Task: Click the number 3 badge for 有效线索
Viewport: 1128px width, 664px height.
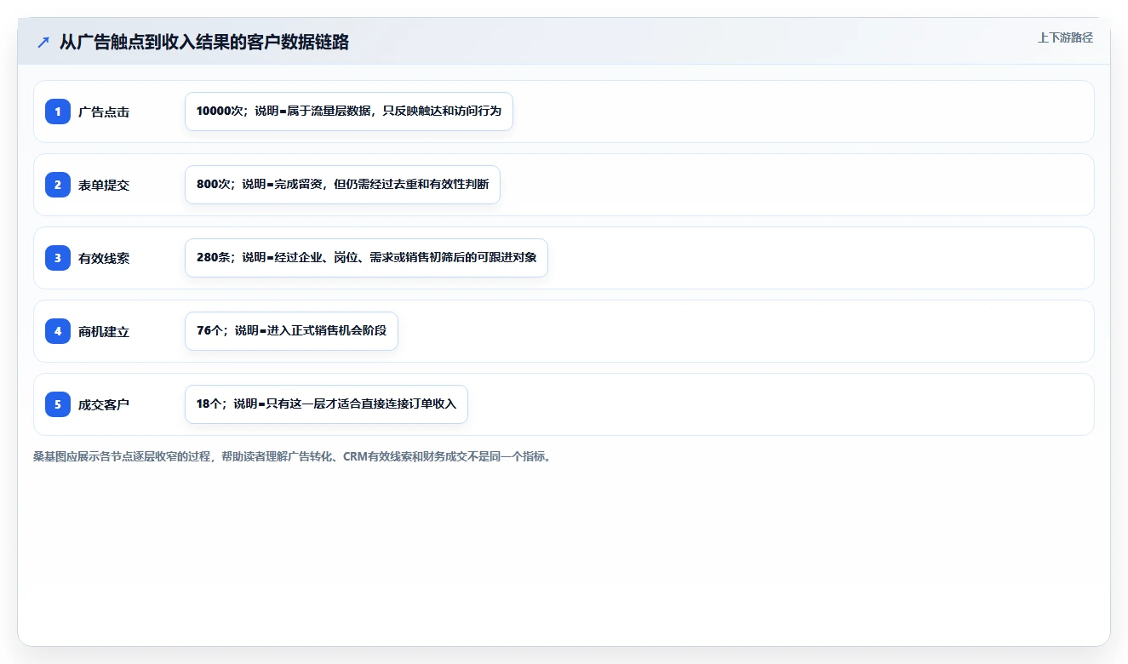Action: (58, 258)
